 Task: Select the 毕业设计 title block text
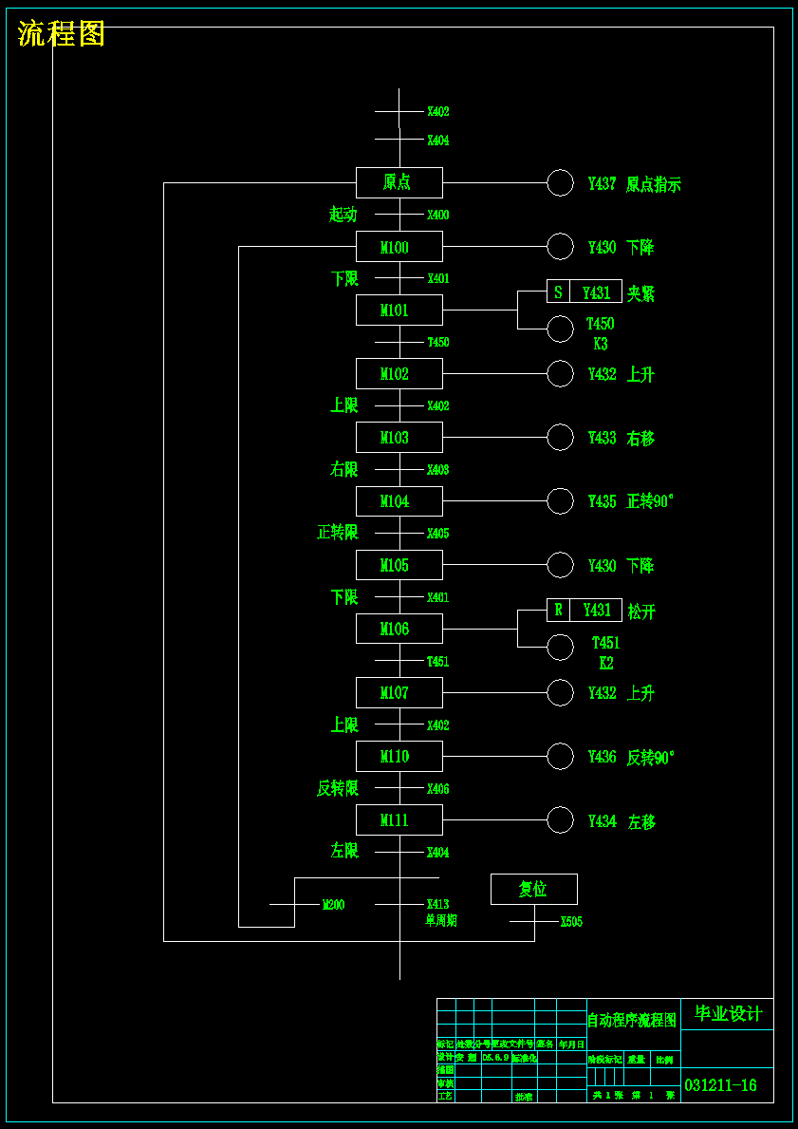point(728,1014)
